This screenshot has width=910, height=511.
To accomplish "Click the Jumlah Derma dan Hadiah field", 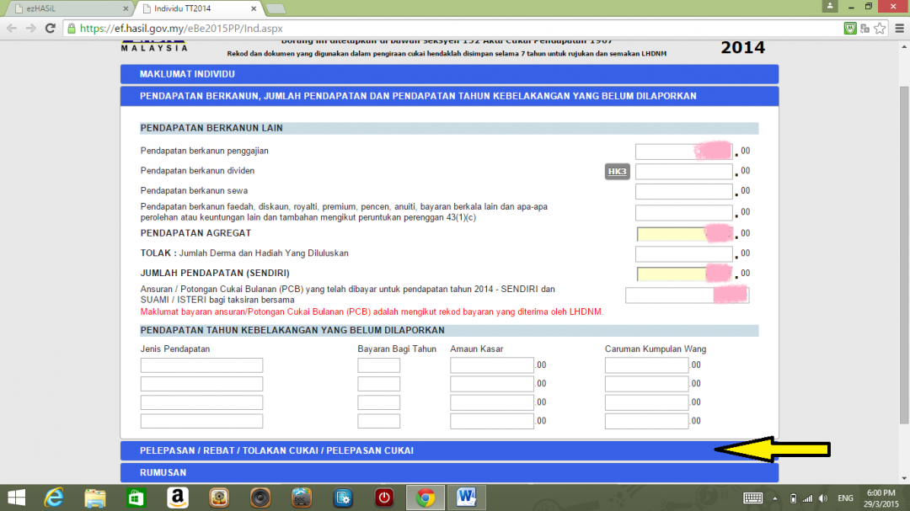I will pyautogui.click(x=683, y=254).
